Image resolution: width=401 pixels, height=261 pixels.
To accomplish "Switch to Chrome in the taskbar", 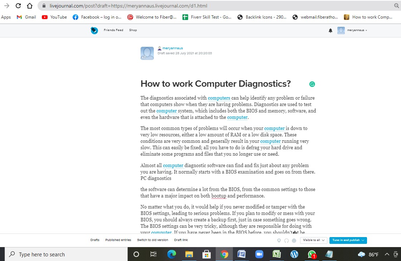I will [x=224, y=254].
